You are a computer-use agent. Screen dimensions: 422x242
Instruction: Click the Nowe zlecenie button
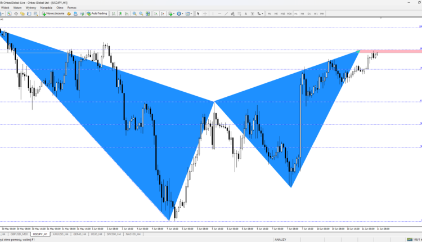[53, 14]
